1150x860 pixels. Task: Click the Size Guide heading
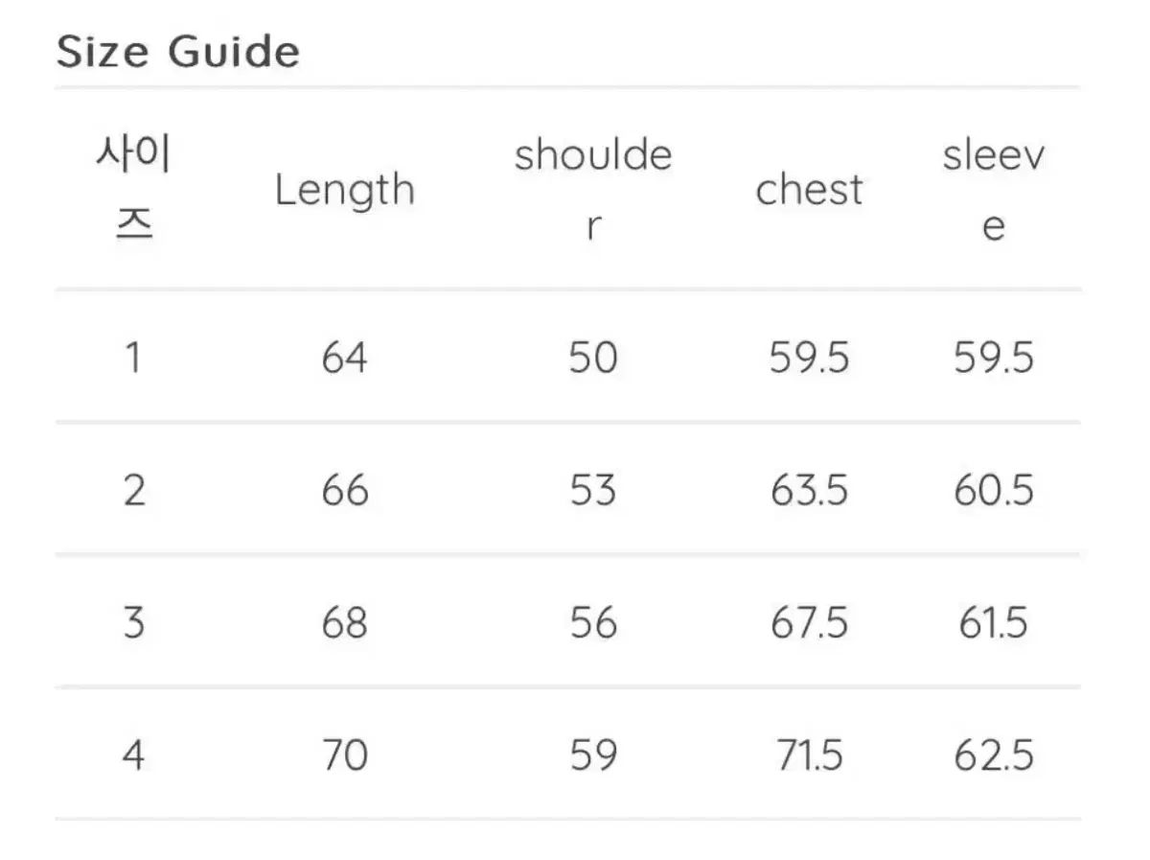pyautogui.click(x=177, y=52)
